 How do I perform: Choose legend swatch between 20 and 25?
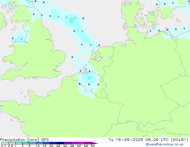(54, 143)
